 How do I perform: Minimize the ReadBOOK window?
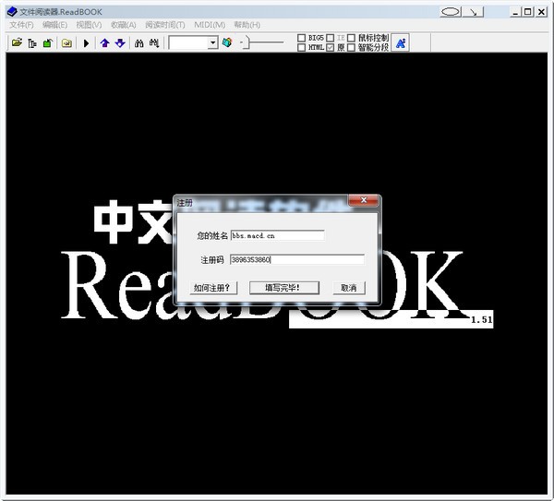point(515,12)
